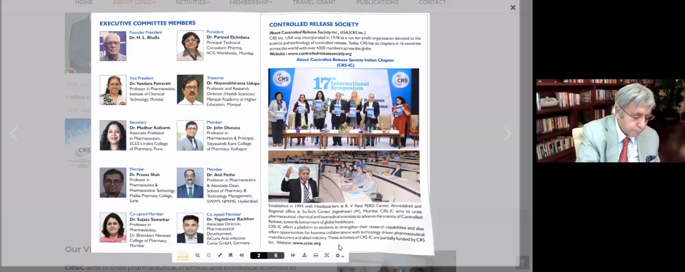Image resolution: width=685 pixels, height=272 pixels.
Task: Click the name 'Dr. John Disouza'
Action: 223,128
